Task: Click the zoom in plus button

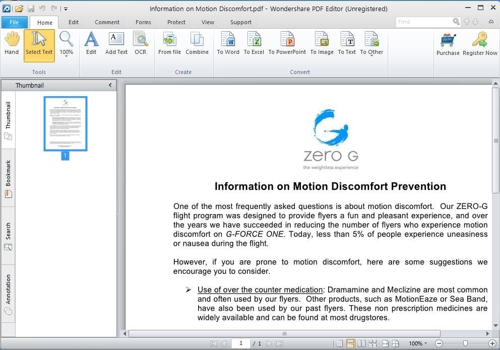Action: [492, 343]
